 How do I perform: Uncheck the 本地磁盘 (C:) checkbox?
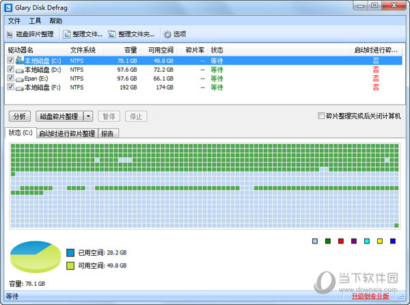[10, 60]
